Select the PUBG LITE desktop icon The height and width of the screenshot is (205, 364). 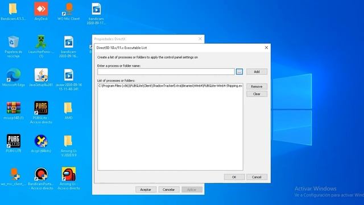(14, 141)
